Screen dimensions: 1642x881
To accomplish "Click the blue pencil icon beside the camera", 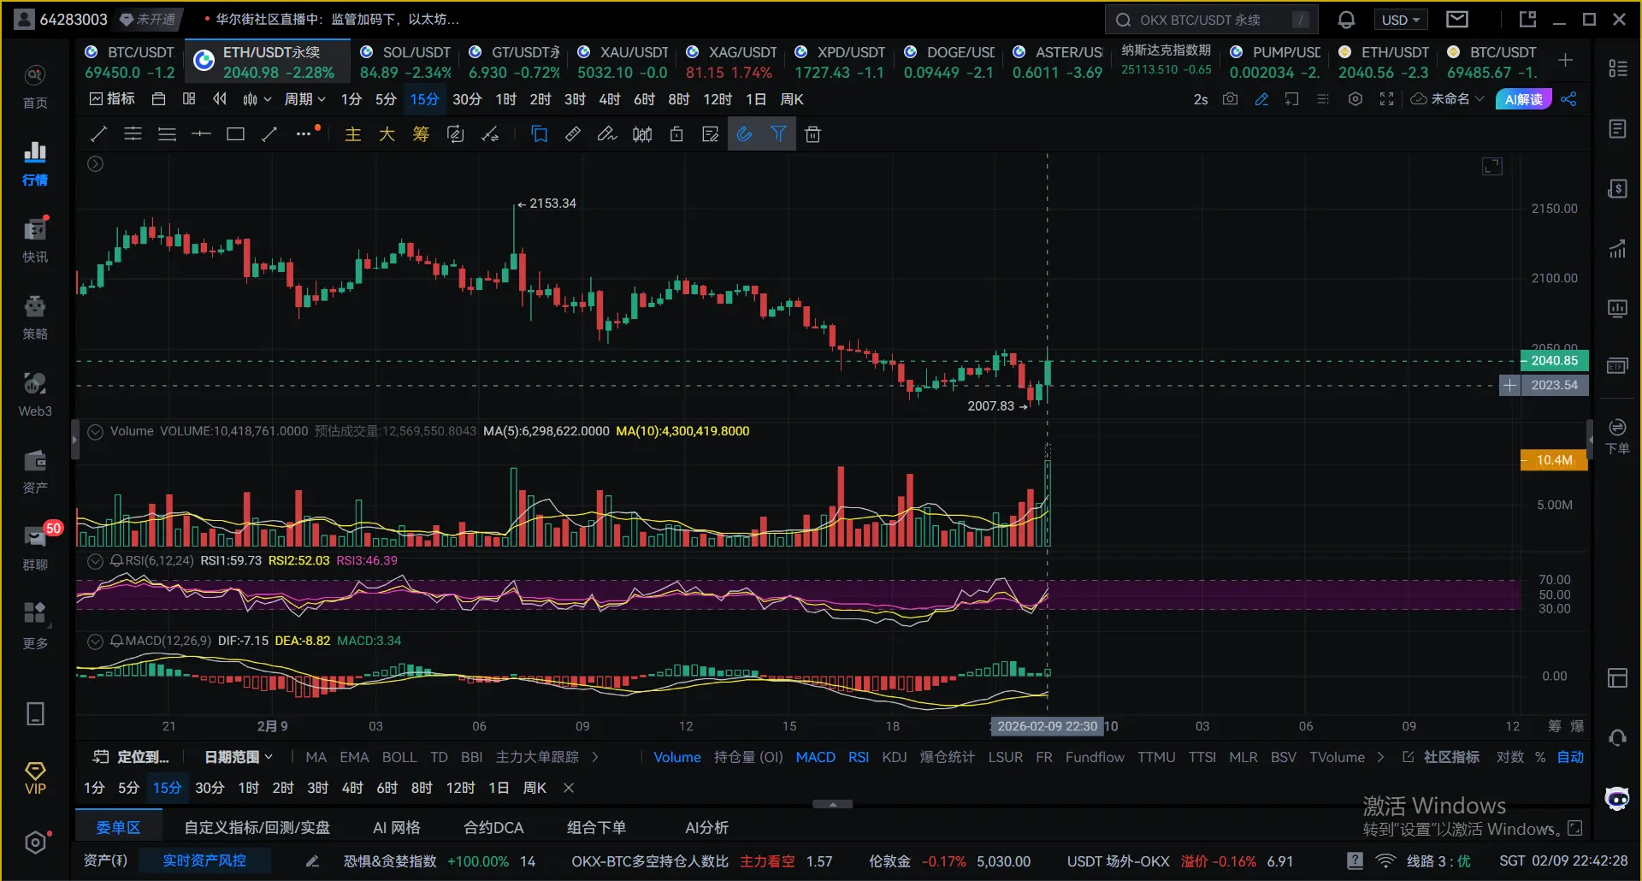I will [x=1261, y=99].
